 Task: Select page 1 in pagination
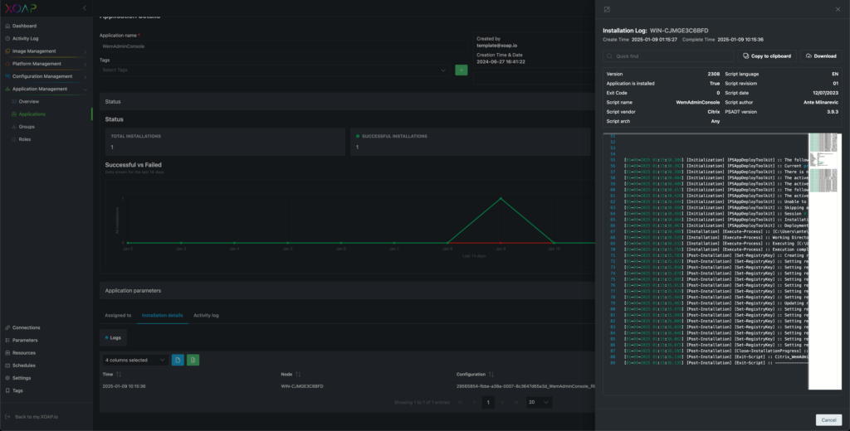pos(488,402)
